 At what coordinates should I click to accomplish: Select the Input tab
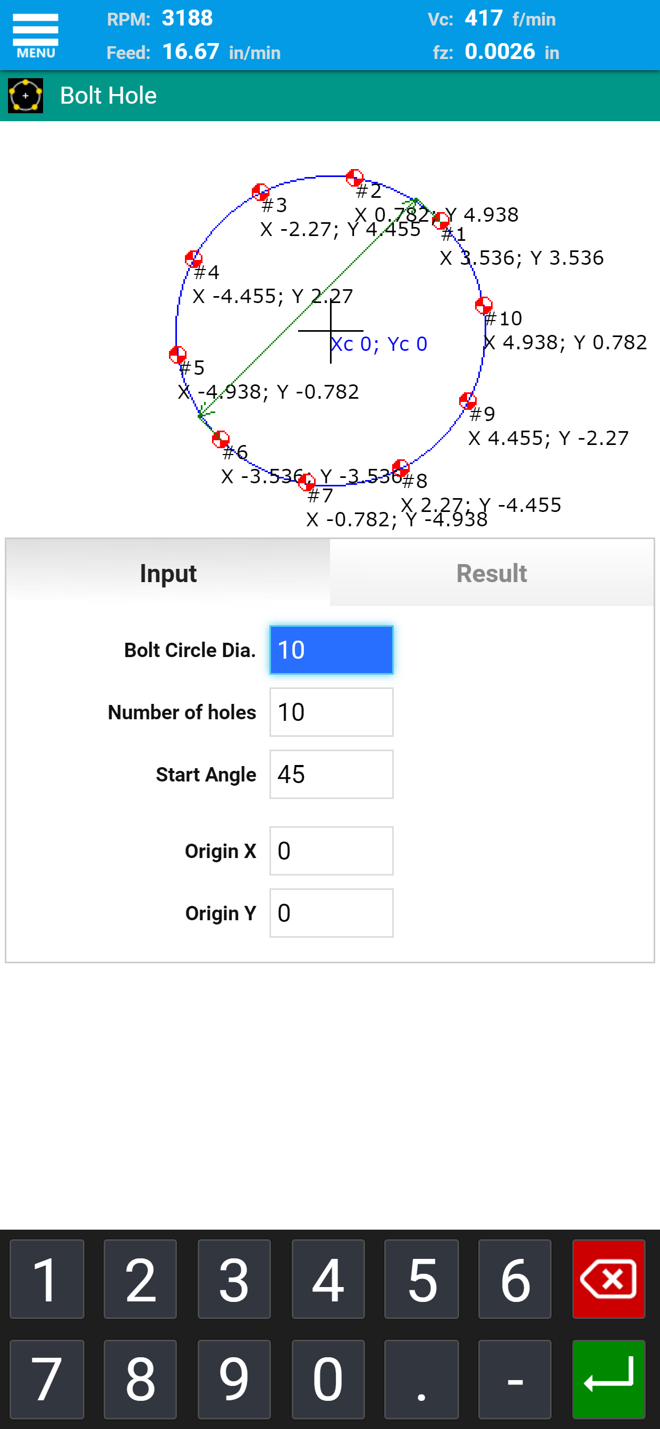pyautogui.click(x=168, y=573)
